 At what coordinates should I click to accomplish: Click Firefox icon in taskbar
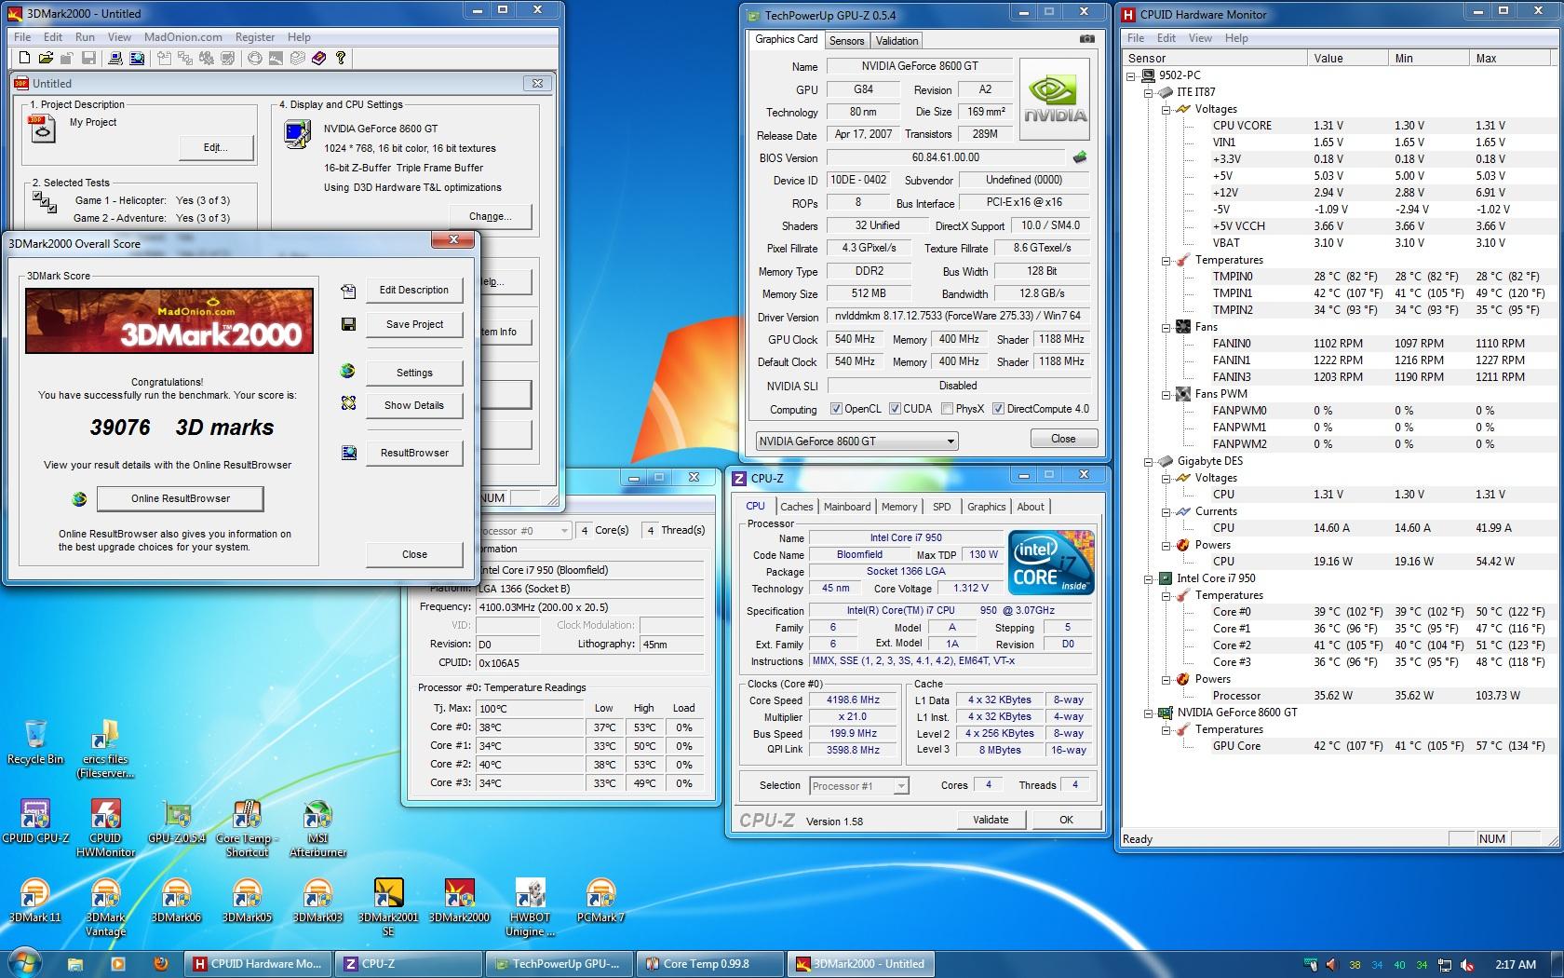(160, 964)
